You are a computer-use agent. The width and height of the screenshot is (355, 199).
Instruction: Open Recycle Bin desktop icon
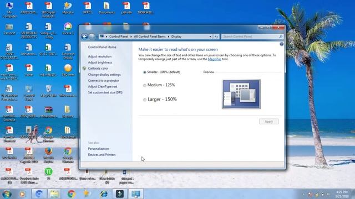pyautogui.click(x=48, y=91)
